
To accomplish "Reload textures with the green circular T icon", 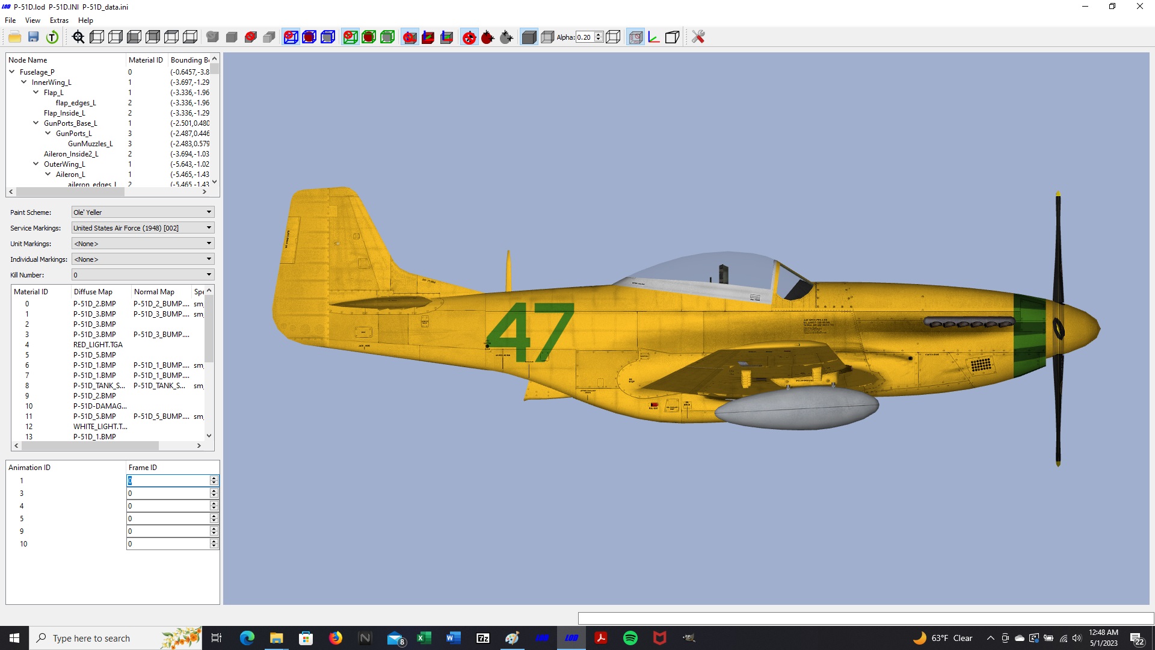I will tap(52, 37).
